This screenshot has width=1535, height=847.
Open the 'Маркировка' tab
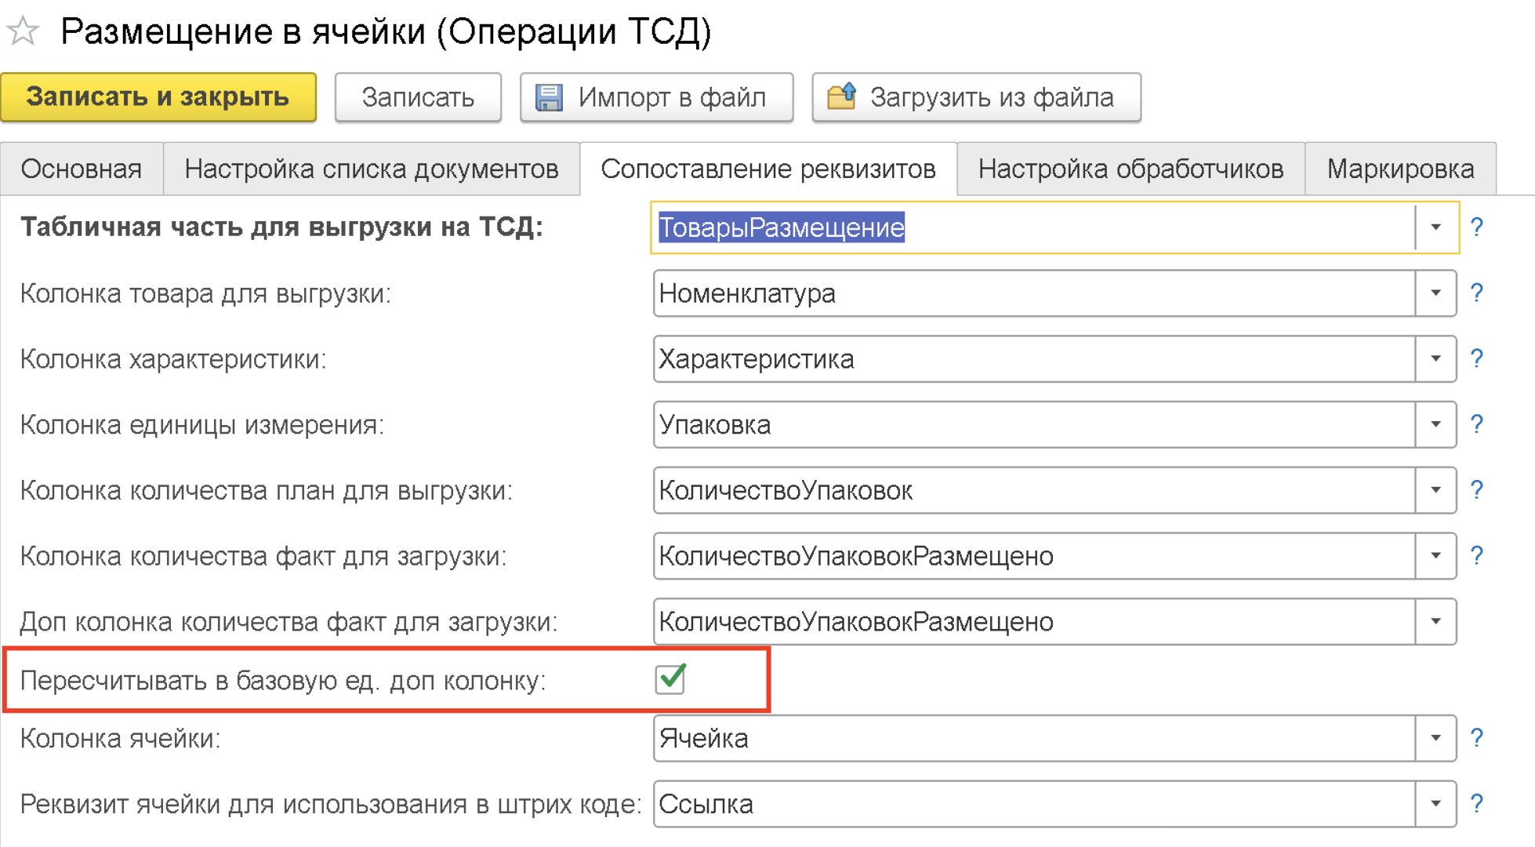pyautogui.click(x=1400, y=169)
